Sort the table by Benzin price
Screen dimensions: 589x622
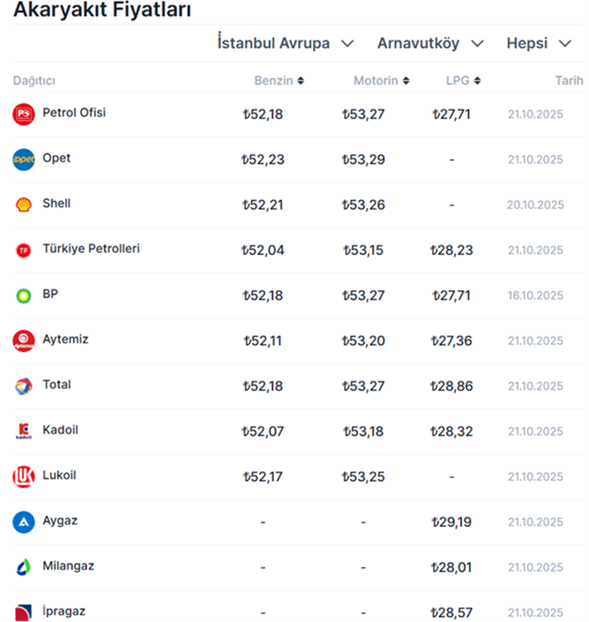coord(279,81)
